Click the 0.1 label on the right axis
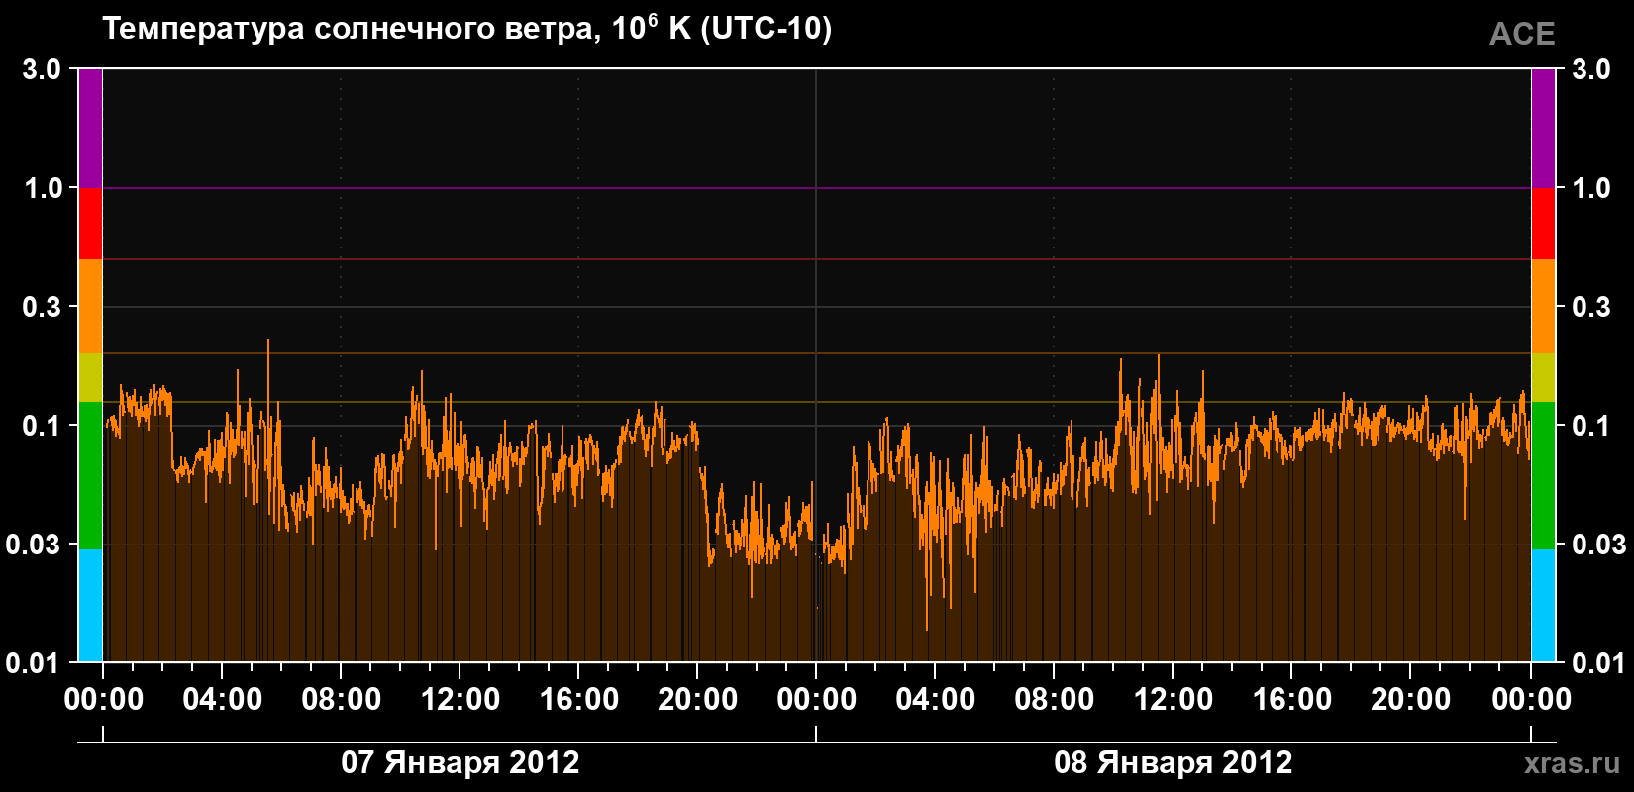 point(1591,426)
